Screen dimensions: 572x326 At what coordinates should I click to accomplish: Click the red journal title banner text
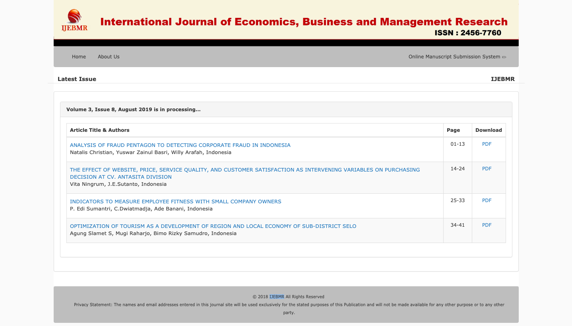click(x=304, y=21)
